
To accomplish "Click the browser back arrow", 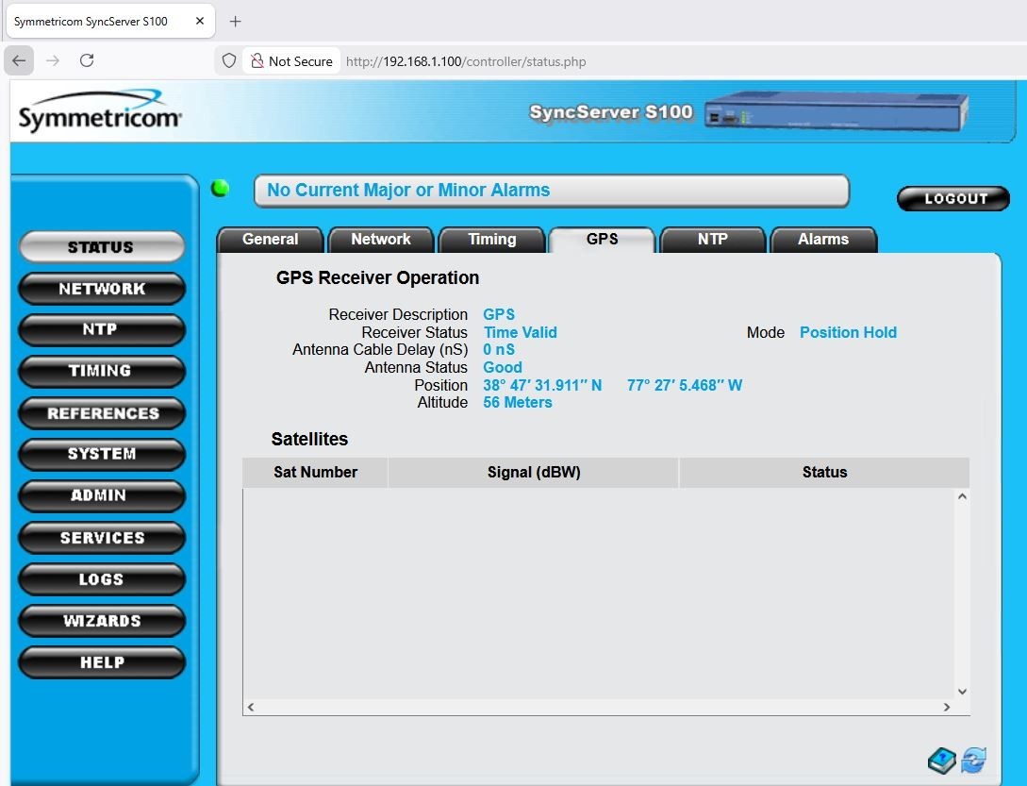I will [19, 61].
